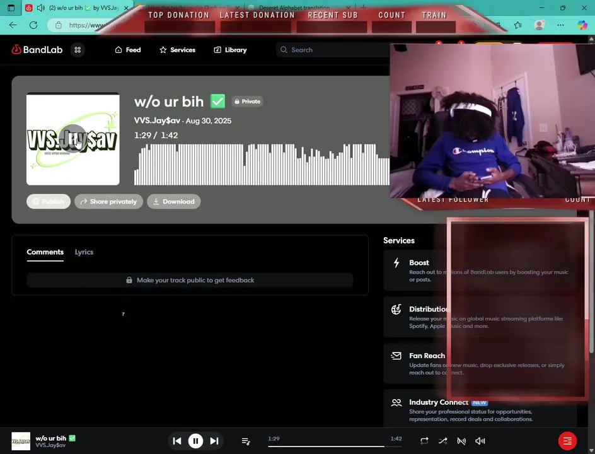Click the Publish button
This screenshot has height=454, width=595.
48,201
